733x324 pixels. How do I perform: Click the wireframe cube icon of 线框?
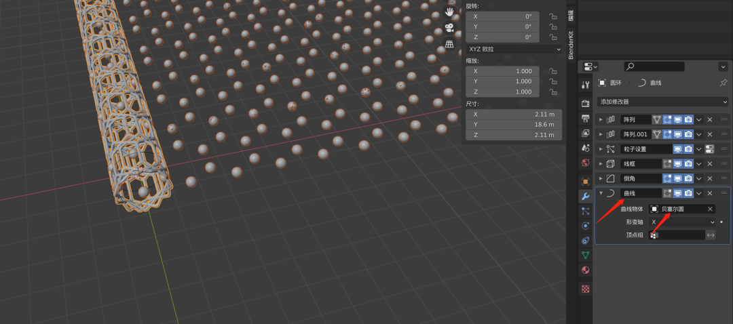pos(611,164)
